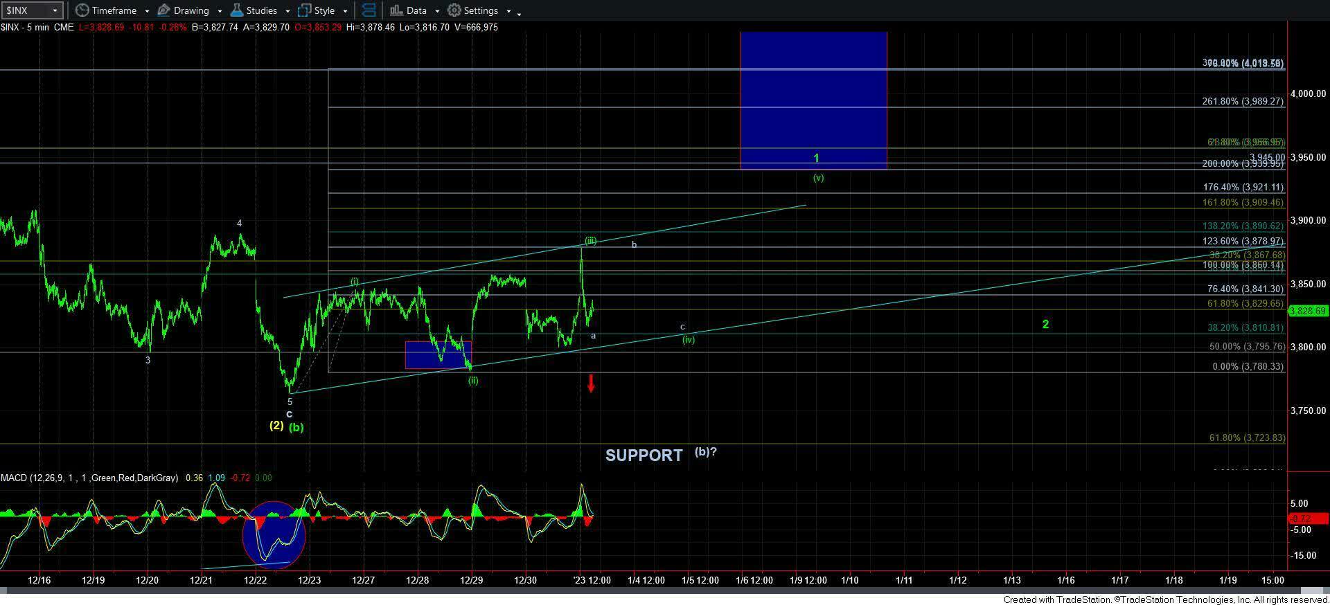
Task: Expand the Drawing dropdown arrow
Action: 220,11
